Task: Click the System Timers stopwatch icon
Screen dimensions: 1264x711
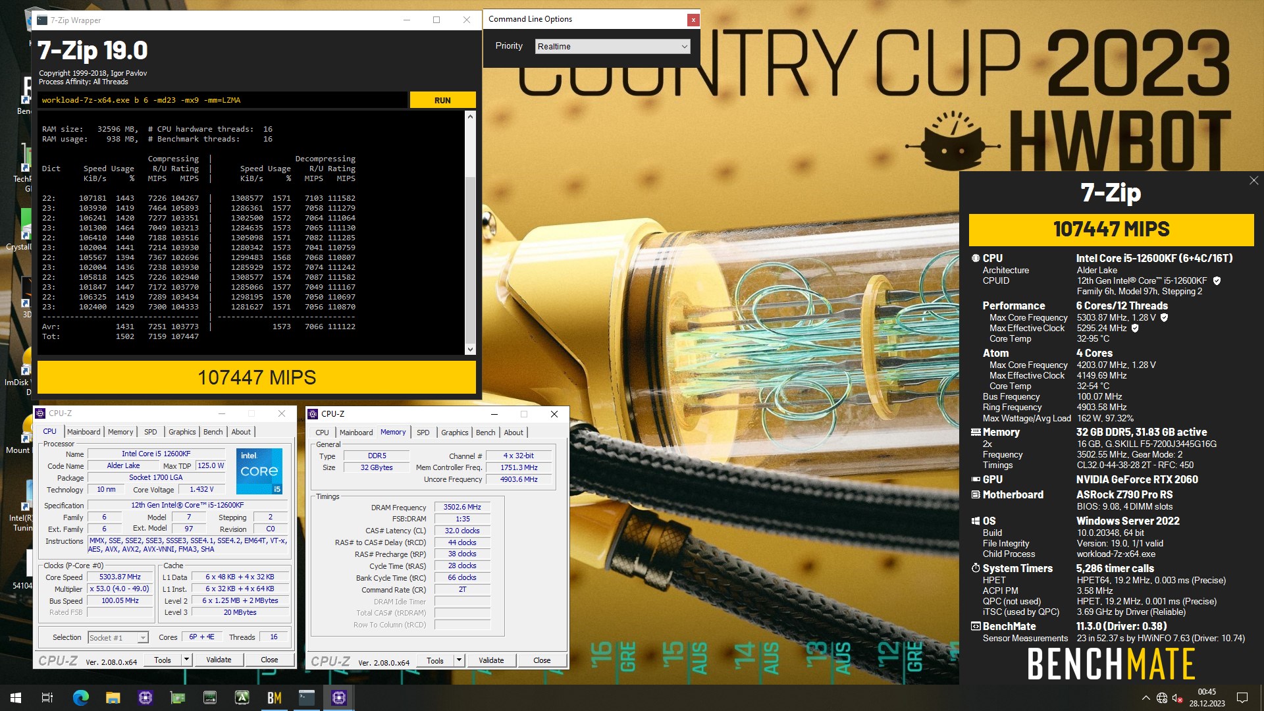Action: 976,568
